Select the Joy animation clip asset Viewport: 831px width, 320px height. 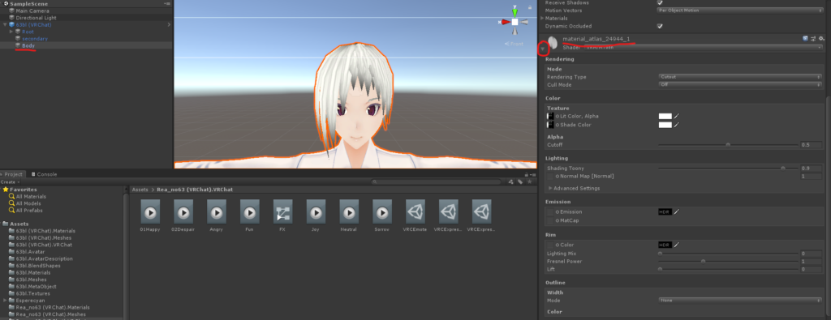[316, 212]
